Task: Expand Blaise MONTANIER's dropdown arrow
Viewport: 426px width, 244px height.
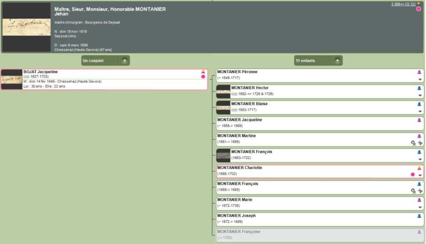Action: (x=420, y=111)
